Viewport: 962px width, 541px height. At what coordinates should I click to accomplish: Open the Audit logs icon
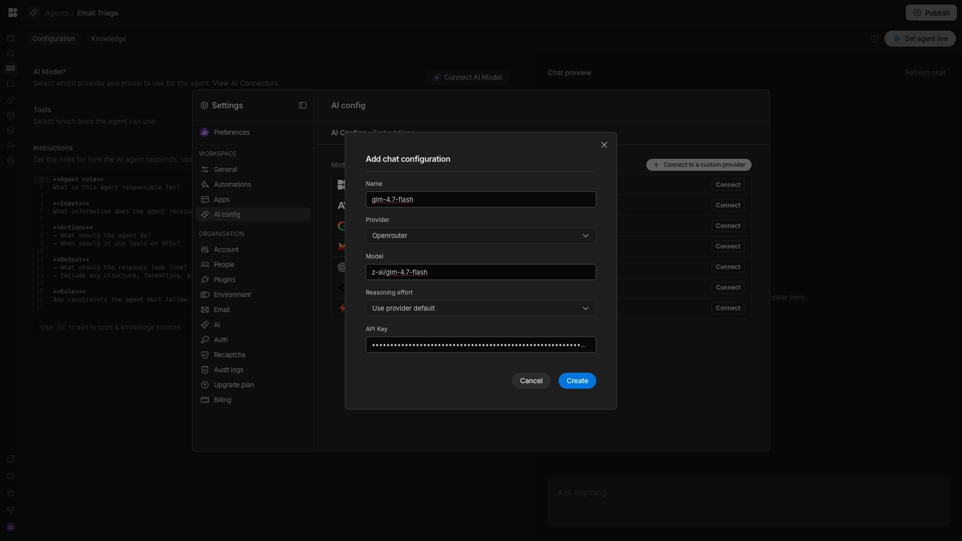click(x=205, y=370)
